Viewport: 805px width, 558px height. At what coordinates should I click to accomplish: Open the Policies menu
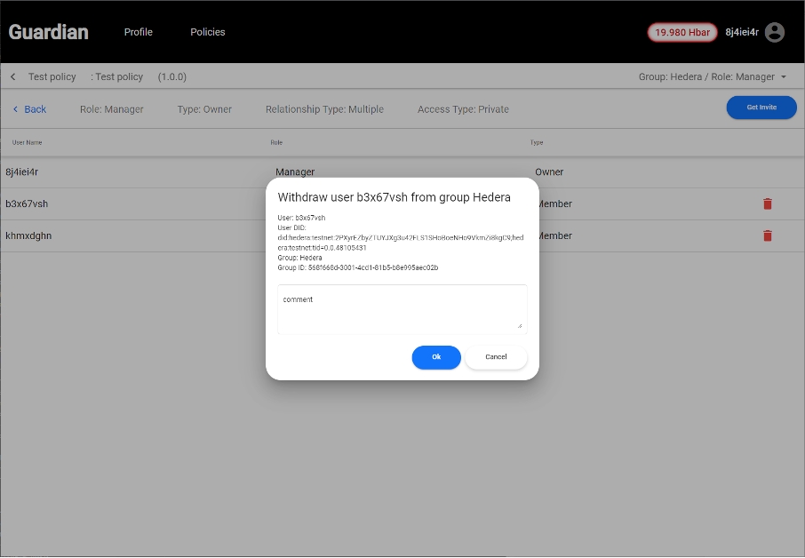pyautogui.click(x=208, y=32)
